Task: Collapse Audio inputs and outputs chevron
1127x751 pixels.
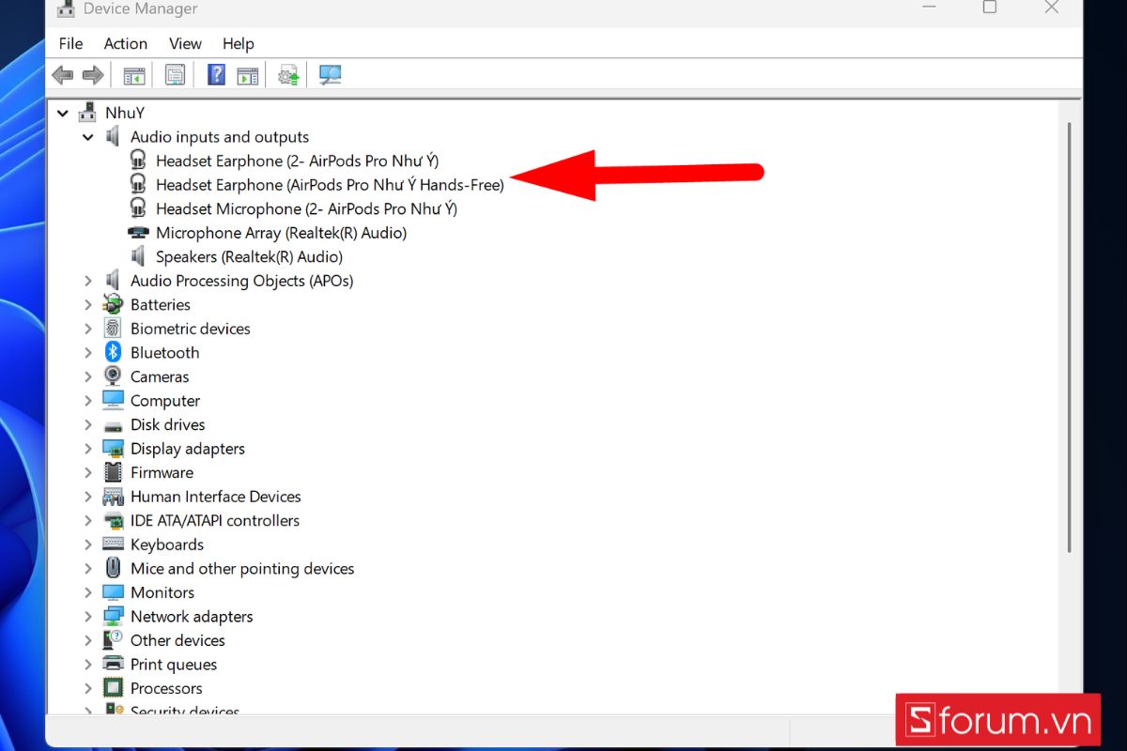Action: 88,137
